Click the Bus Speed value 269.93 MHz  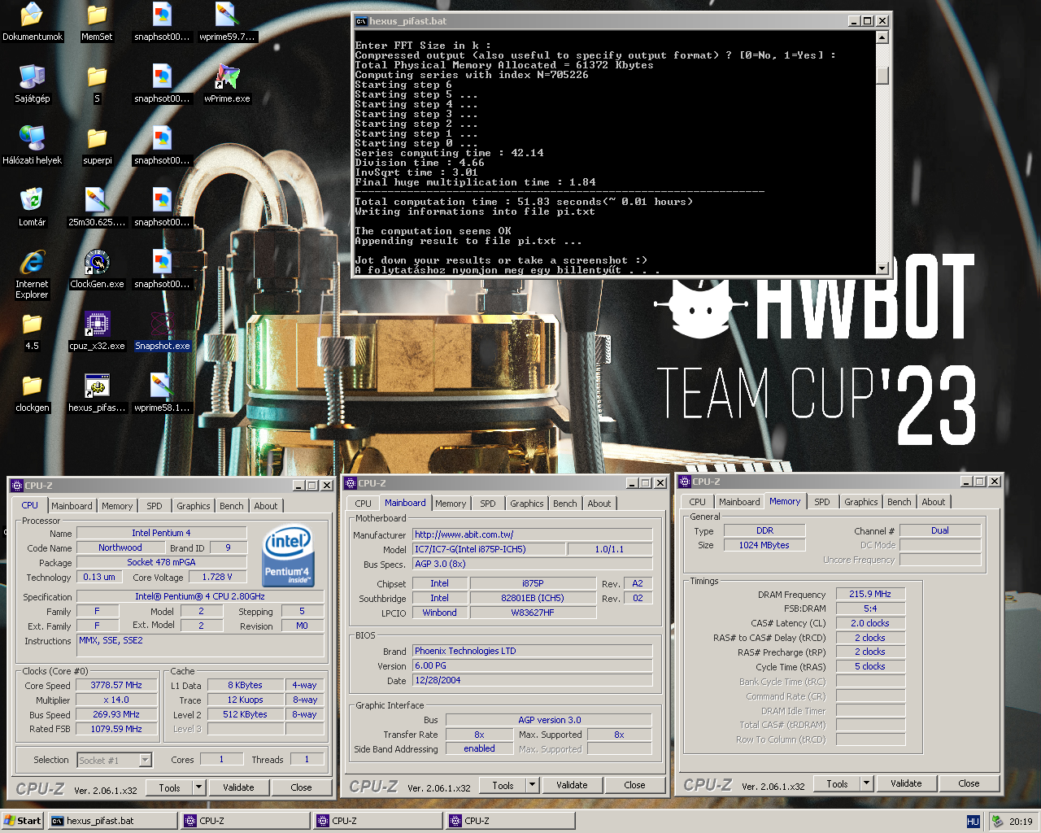[116, 714]
